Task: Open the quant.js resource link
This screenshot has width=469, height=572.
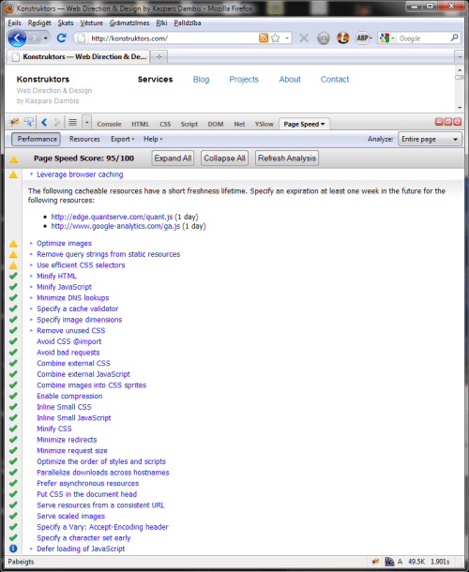Action: pos(112,217)
